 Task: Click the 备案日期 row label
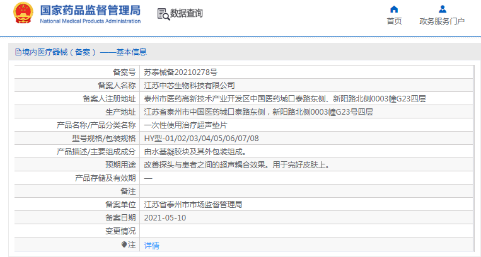[120, 218]
